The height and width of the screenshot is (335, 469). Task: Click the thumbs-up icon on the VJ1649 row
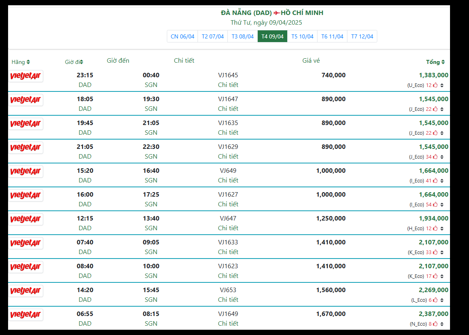[x=435, y=324]
